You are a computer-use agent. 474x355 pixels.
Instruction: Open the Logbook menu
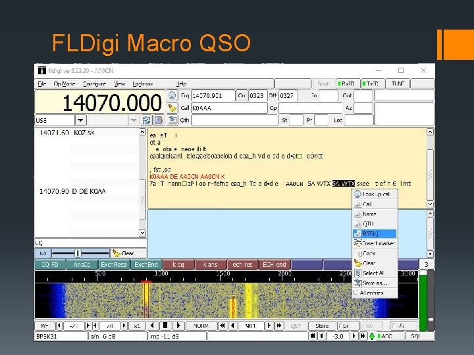coord(143,83)
